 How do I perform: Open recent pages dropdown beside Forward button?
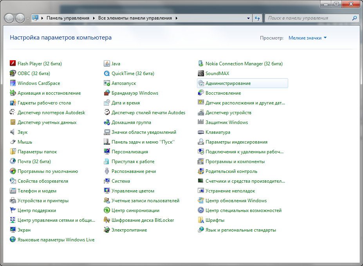click(28, 18)
